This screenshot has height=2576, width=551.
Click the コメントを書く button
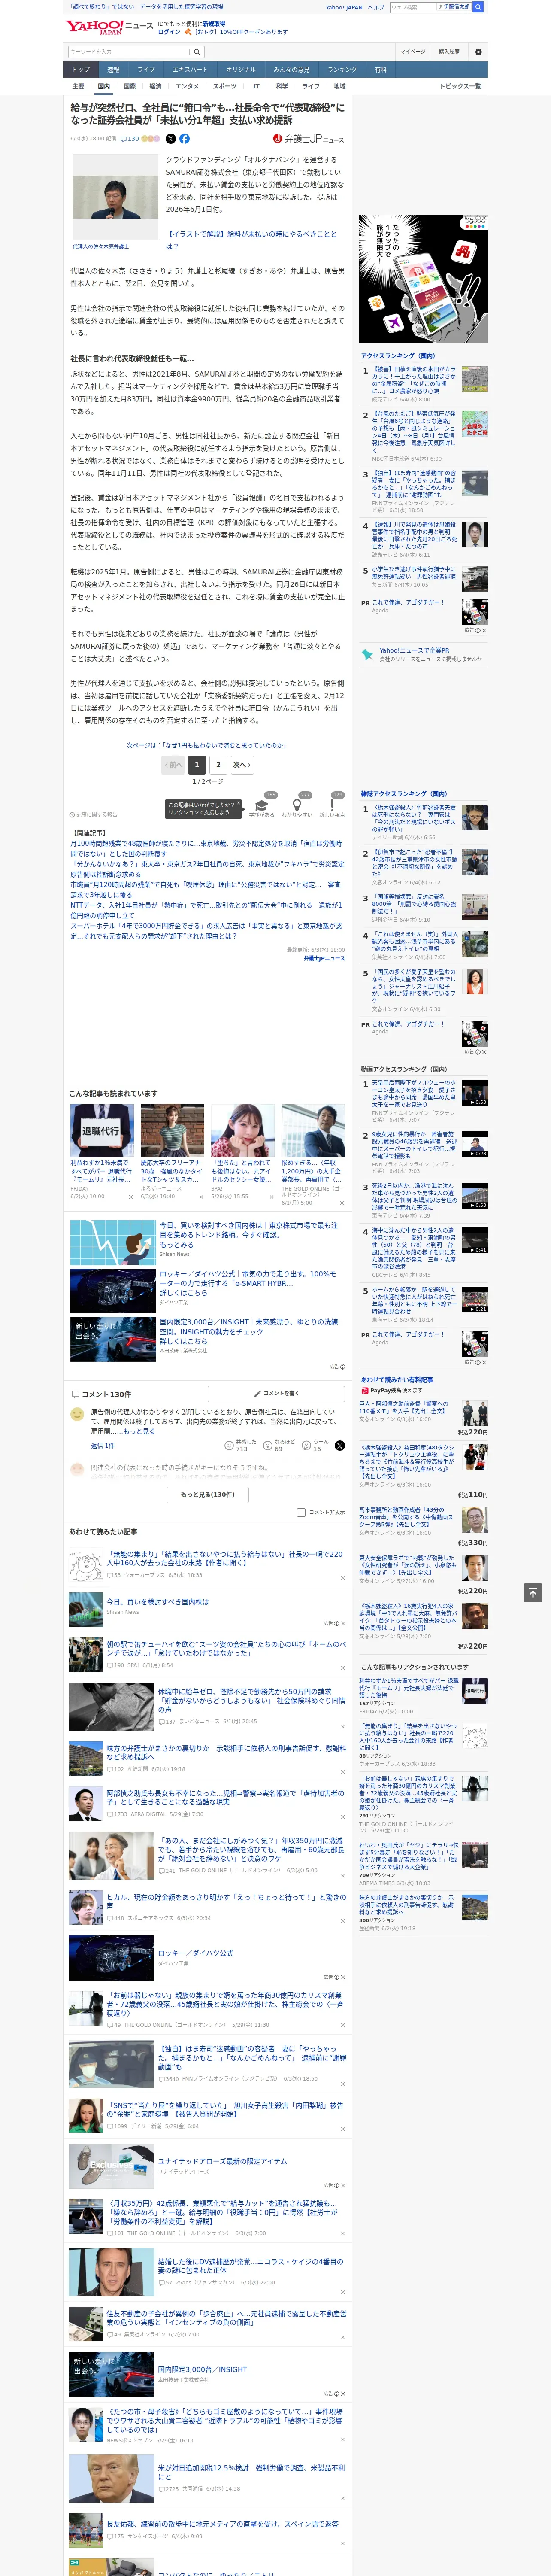[276, 1393]
